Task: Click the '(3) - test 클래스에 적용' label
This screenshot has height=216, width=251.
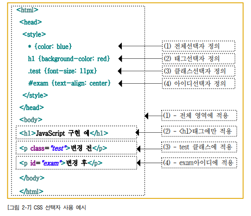Action: click(199, 147)
